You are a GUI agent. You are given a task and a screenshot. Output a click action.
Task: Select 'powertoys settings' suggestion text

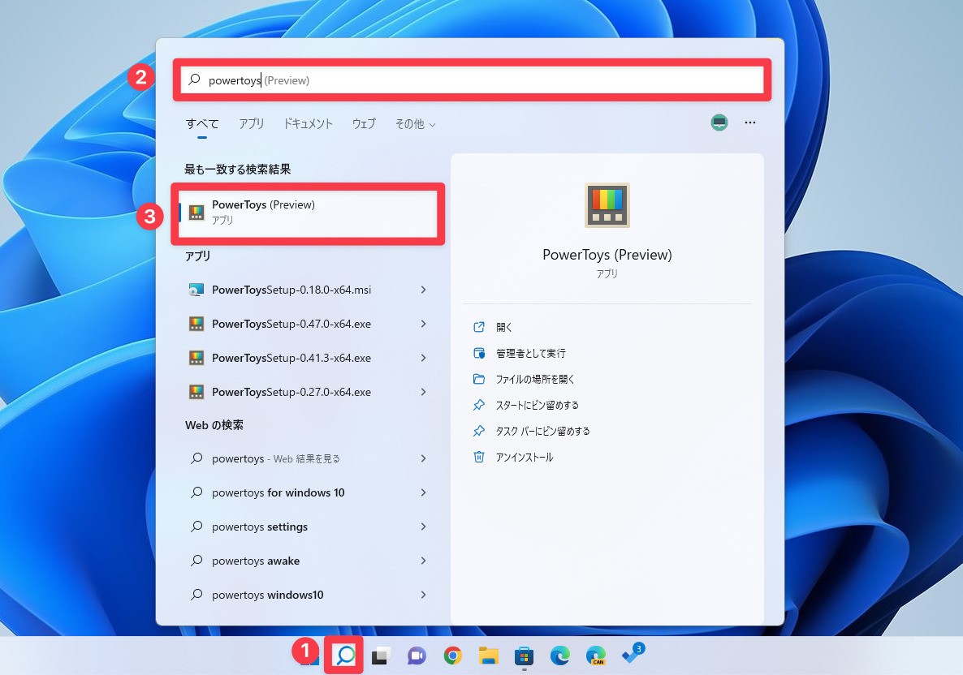pyautogui.click(x=260, y=527)
